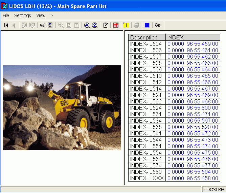Open index link 0 0000 96 55 800 00
The width and height of the screenshot is (226, 193).
click(x=193, y=108)
